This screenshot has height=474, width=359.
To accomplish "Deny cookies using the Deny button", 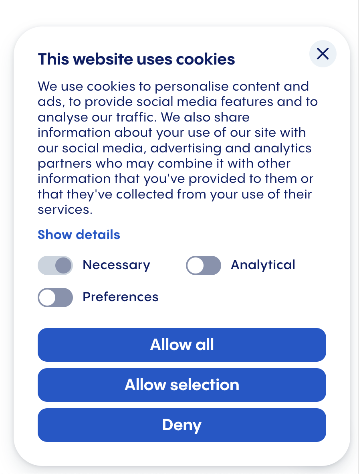I will pos(182,425).
